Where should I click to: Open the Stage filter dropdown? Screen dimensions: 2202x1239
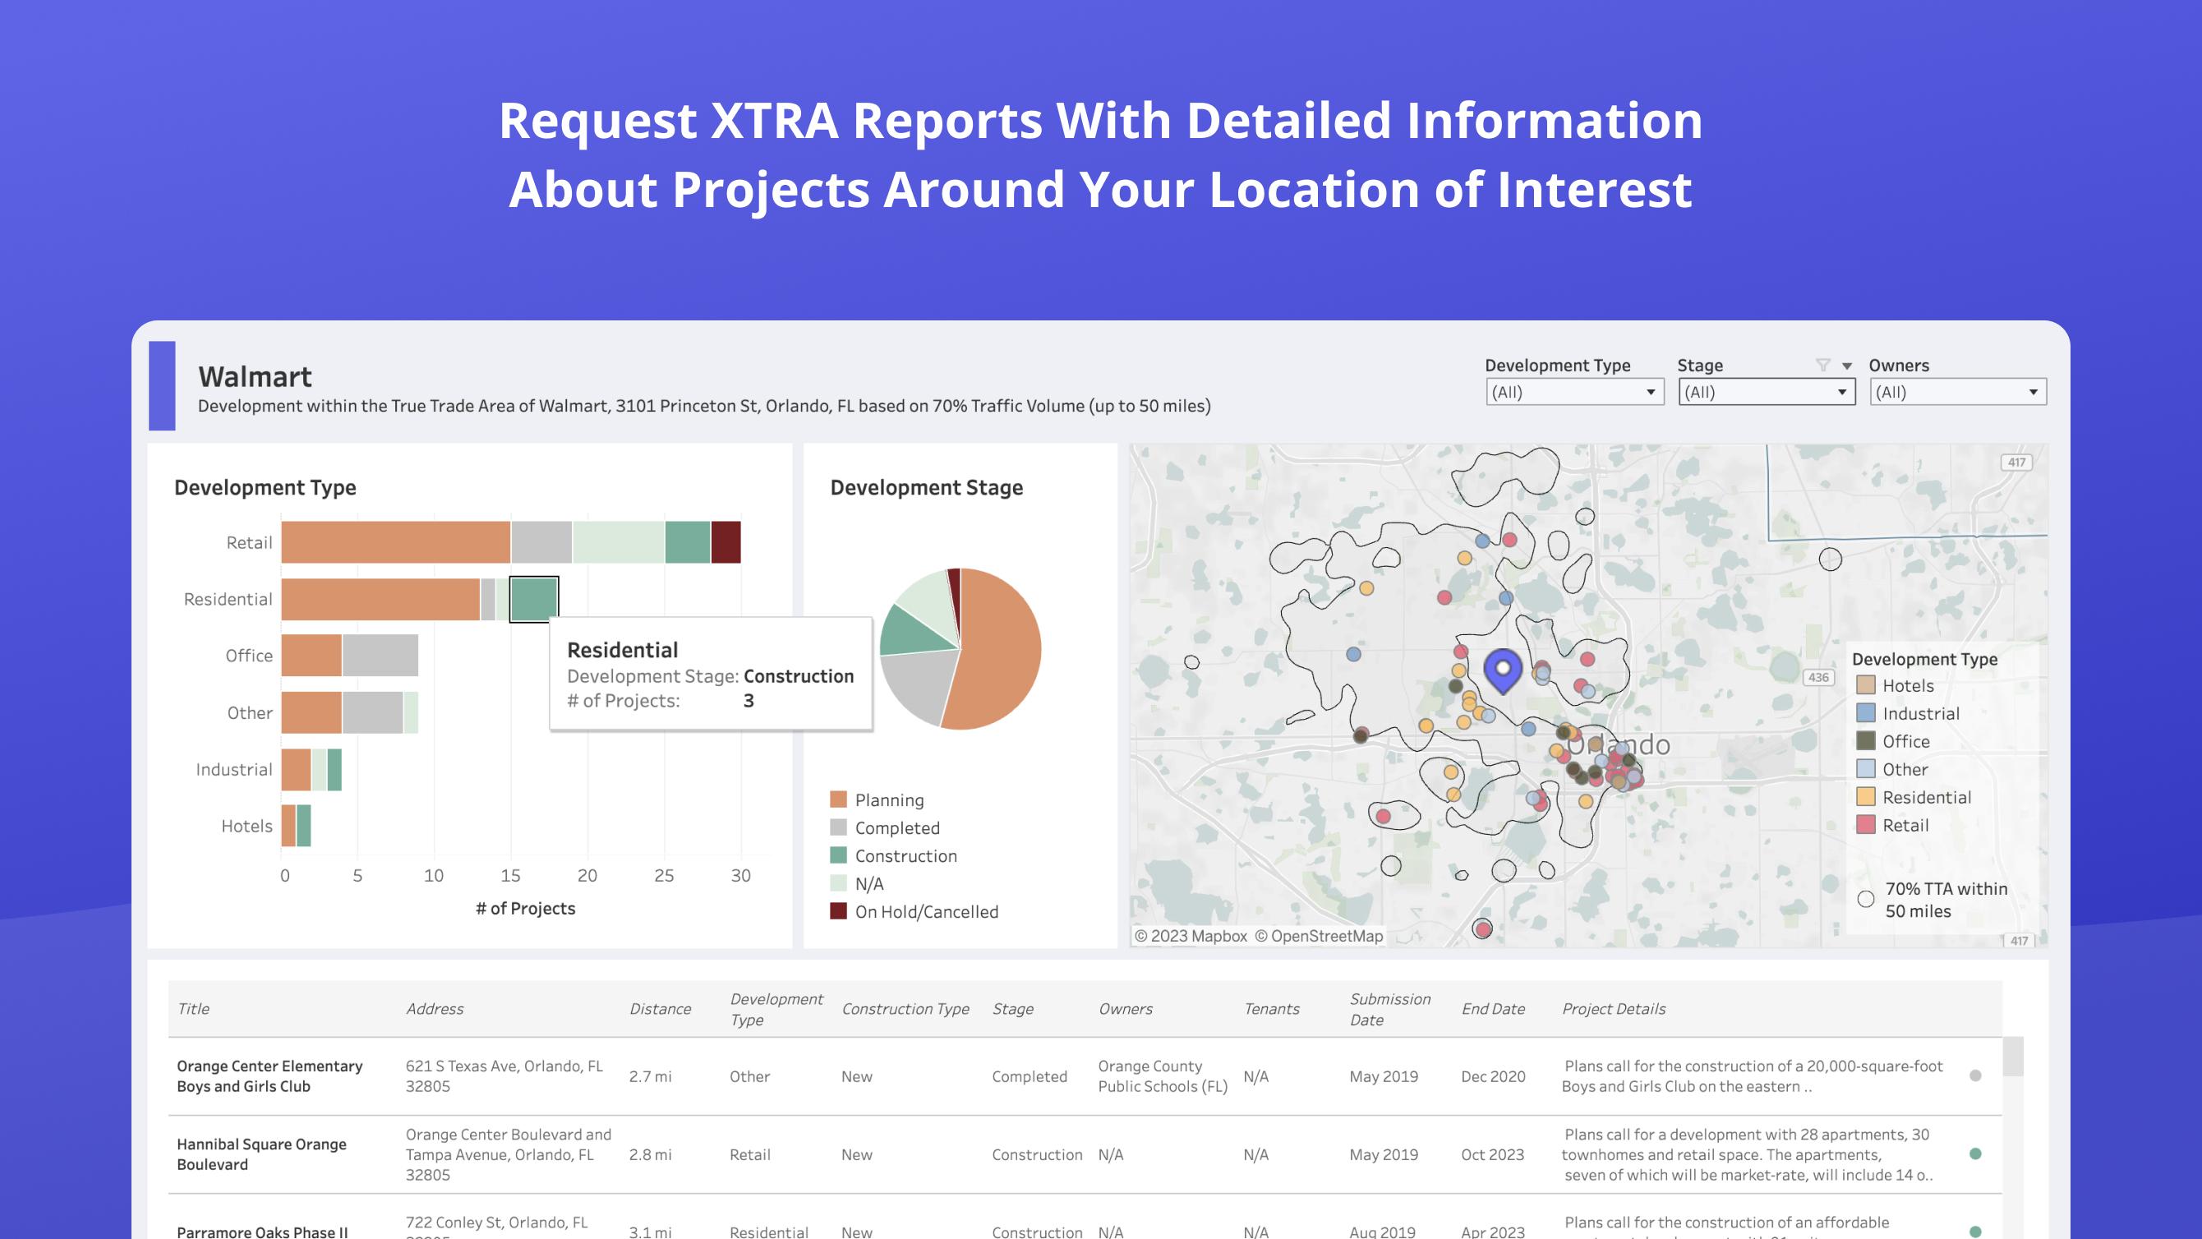[x=1766, y=393]
